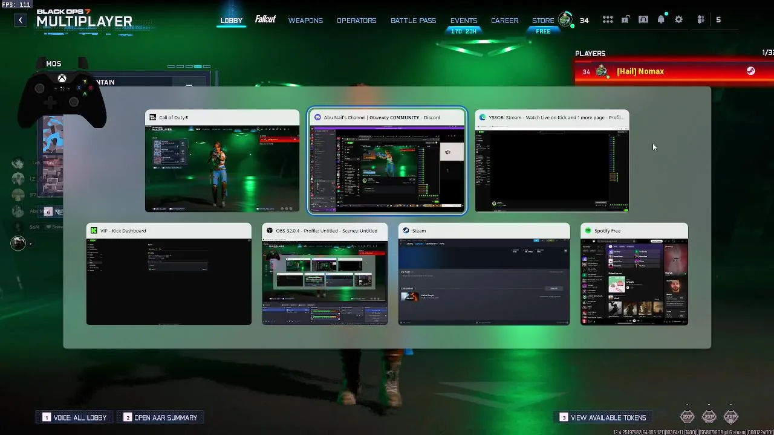The width and height of the screenshot is (774, 435).
Task: Open the BATTLE PASS tab
Action: pyautogui.click(x=413, y=21)
